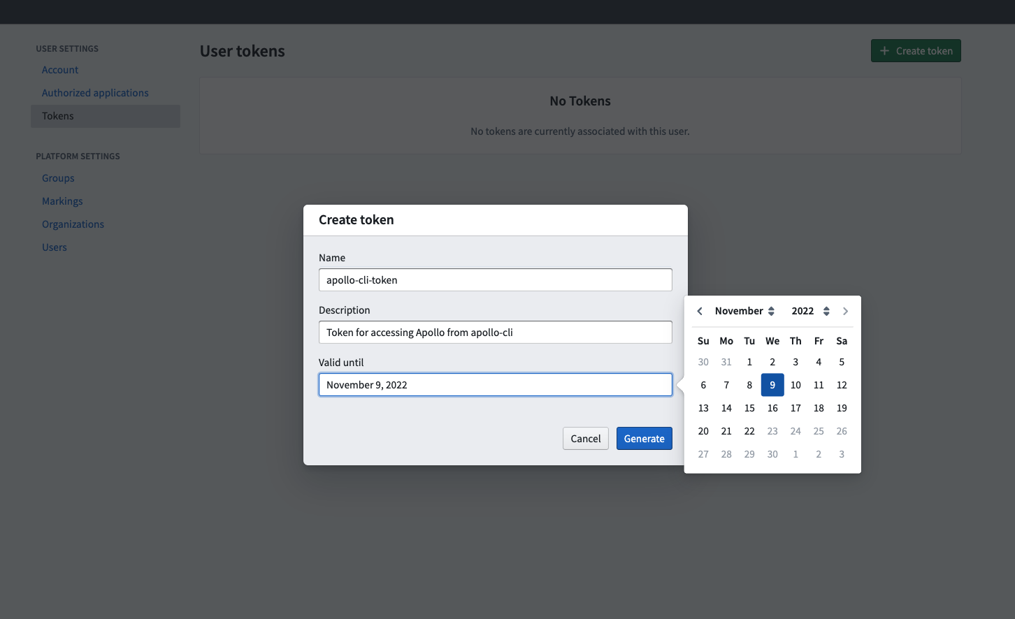Viewport: 1015px width, 619px height.
Task: Focus the token Description field
Action: click(x=496, y=333)
